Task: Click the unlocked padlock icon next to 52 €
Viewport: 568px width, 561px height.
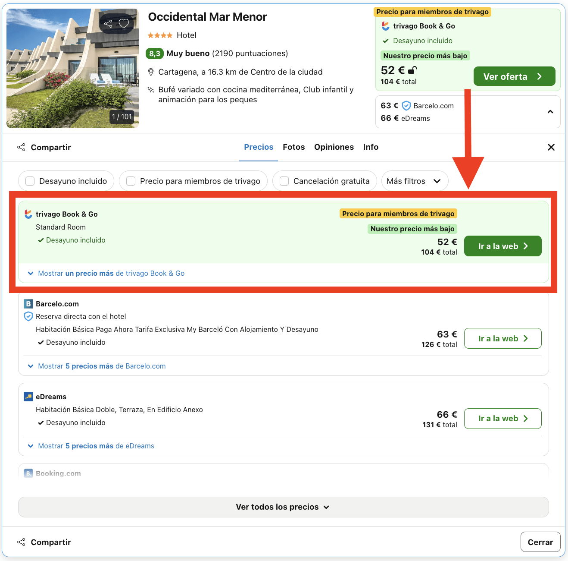Action: (x=412, y=70)
